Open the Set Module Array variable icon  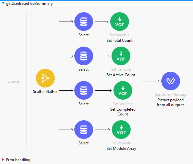pyautogui.click(x=121, y=130)
